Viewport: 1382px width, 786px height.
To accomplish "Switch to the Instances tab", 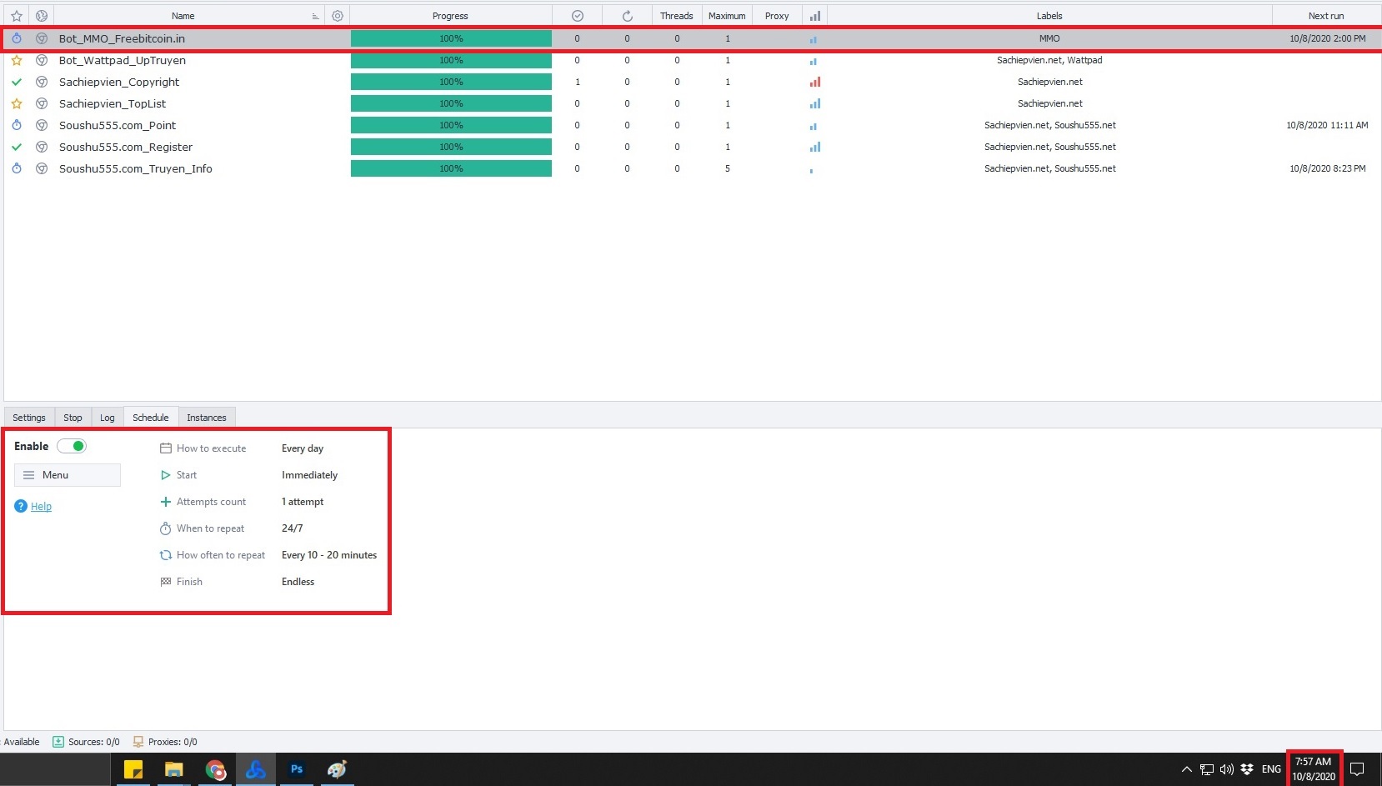I will [207, 418].
